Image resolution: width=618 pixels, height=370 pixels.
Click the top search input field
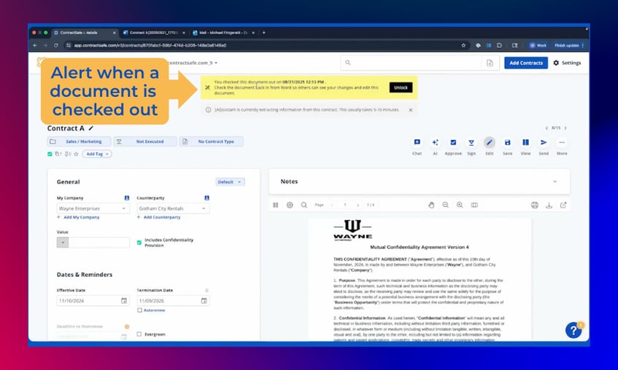coord(413,63)
